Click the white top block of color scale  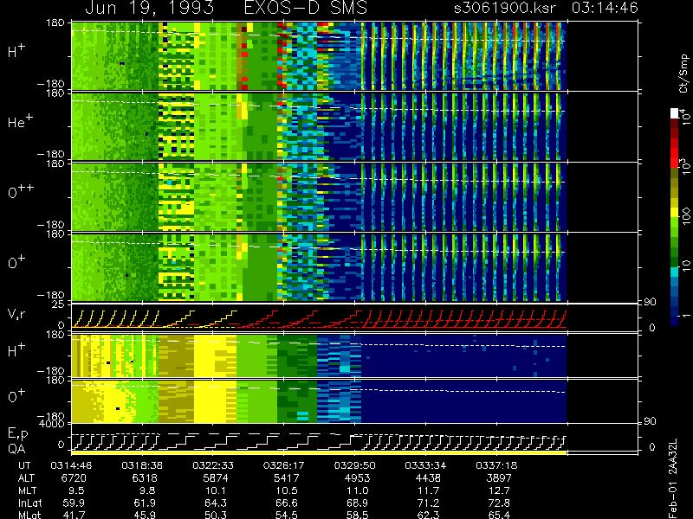(x=675, y=113)
